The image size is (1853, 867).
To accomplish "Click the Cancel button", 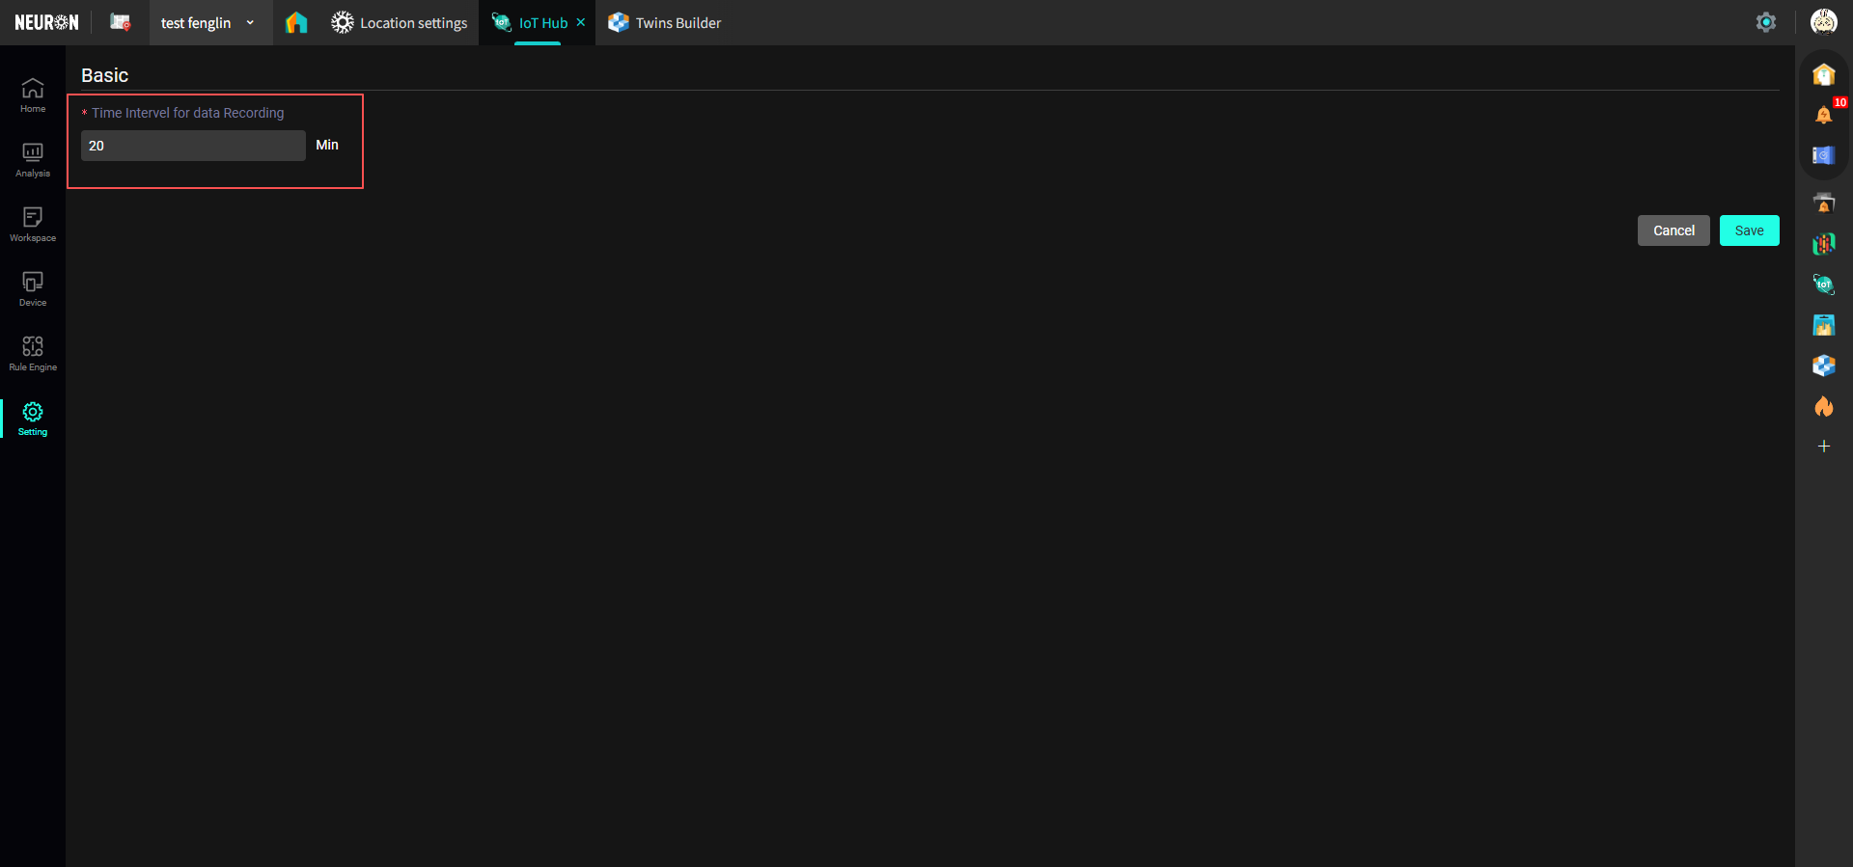I will 1673,230.
